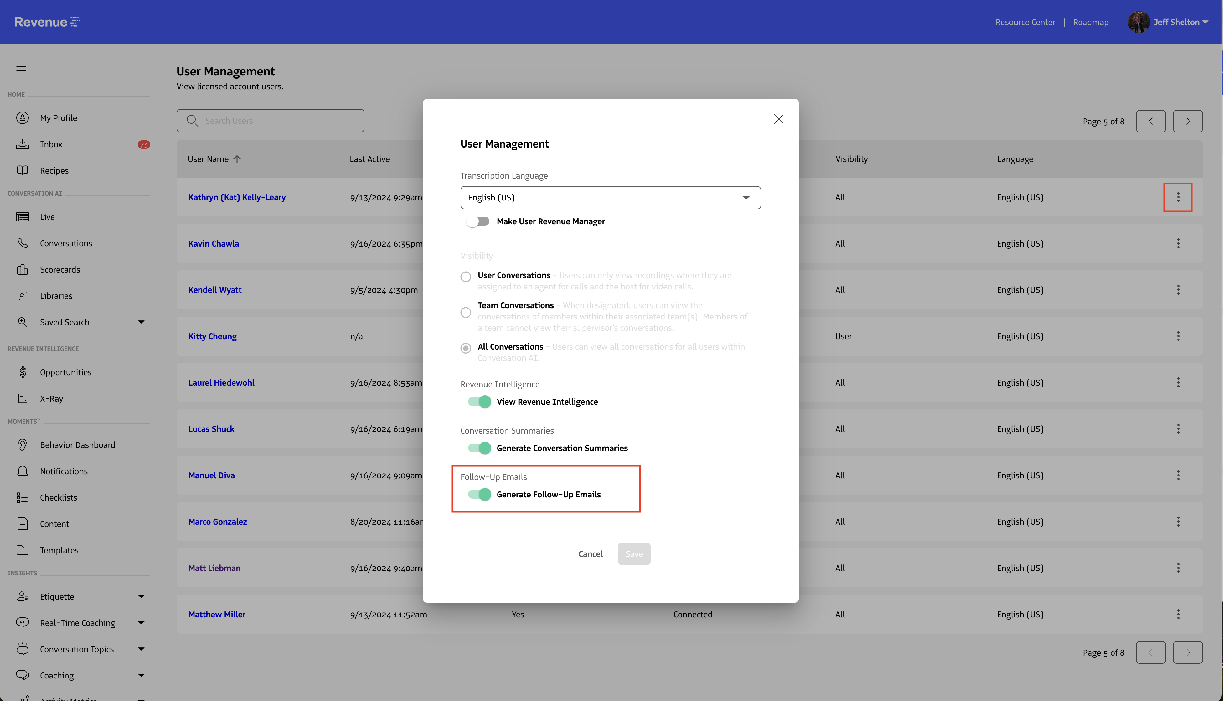Screen dimensions: 1223x701
Task: Cancel the User Management dialog
Action: 590,554
